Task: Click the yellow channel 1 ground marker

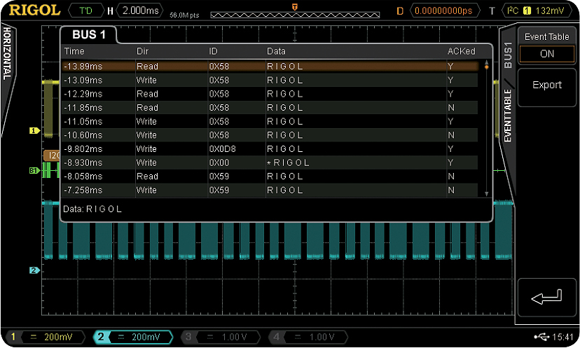Action: tap(33, 130)
